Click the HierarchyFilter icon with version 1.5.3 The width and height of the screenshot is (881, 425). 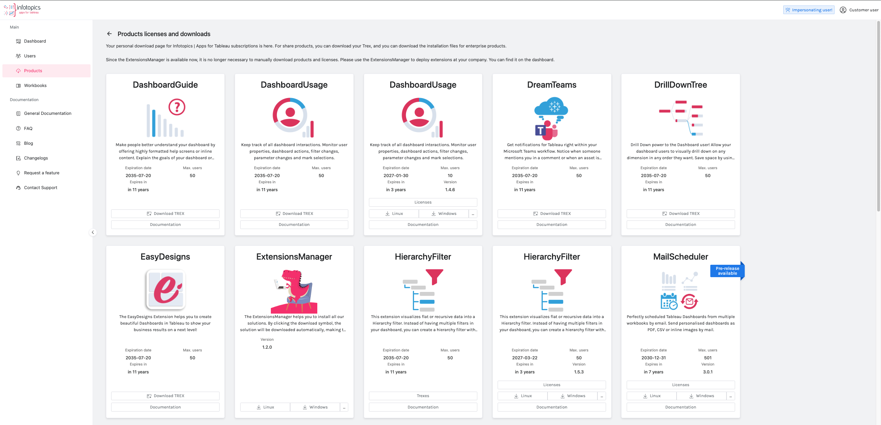tap(552, 290)
